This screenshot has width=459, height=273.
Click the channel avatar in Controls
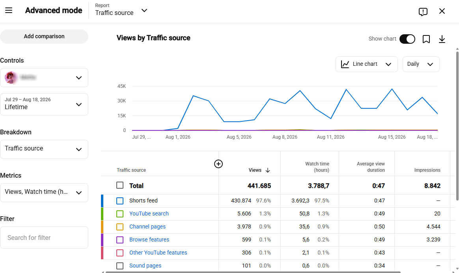[x=11, y=78]
